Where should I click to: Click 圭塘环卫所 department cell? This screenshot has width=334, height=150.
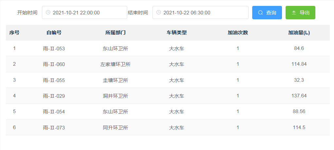click(x=115, y=80)
